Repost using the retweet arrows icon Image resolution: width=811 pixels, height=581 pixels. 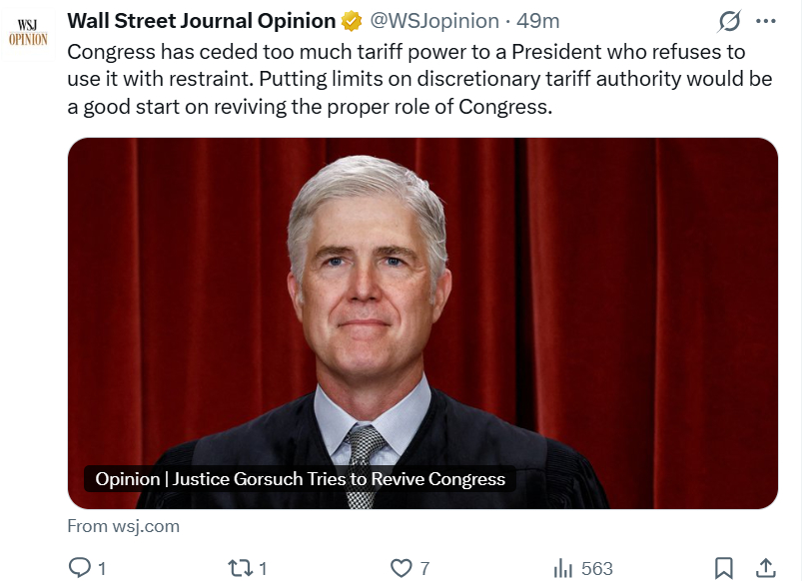pos(240,568)
